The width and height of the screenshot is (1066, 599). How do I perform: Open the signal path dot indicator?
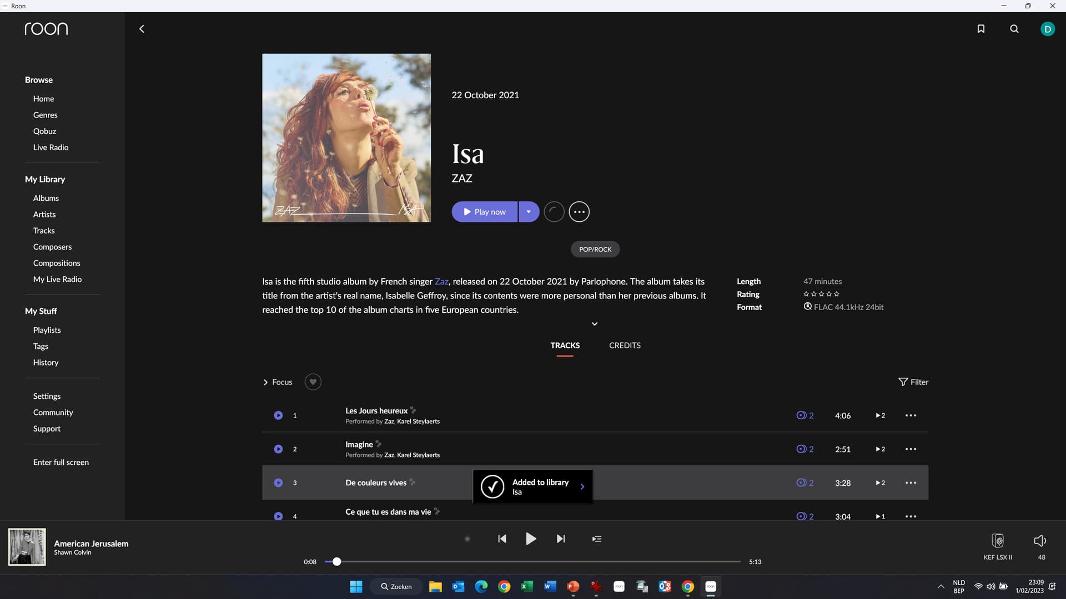point(467,539)
